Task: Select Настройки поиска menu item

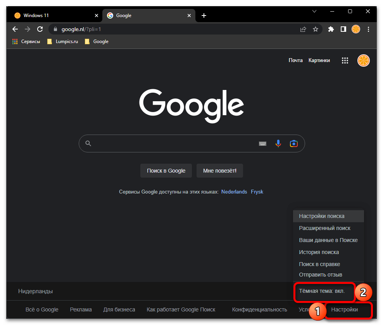Action: click(328, 216)
